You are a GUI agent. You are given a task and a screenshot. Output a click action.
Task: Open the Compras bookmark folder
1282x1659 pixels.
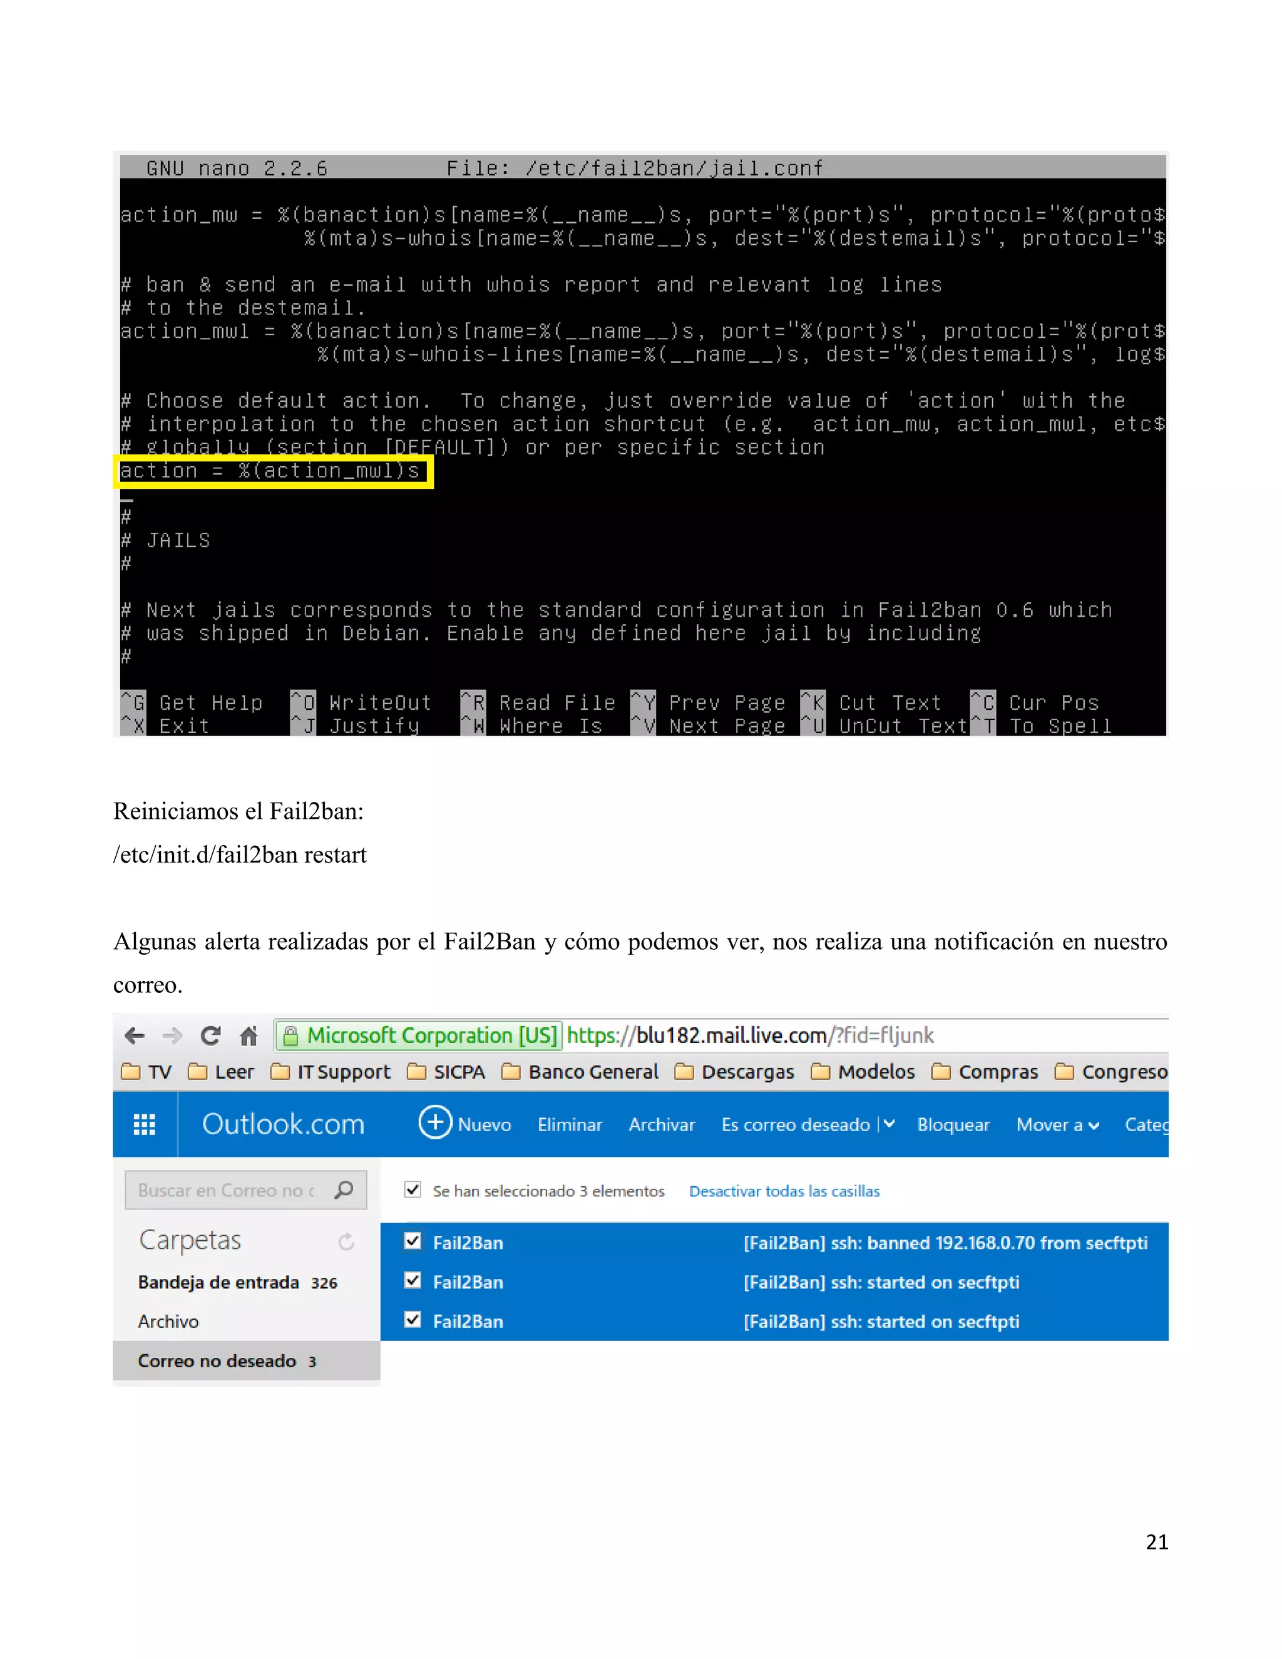tap(985, 1072)
